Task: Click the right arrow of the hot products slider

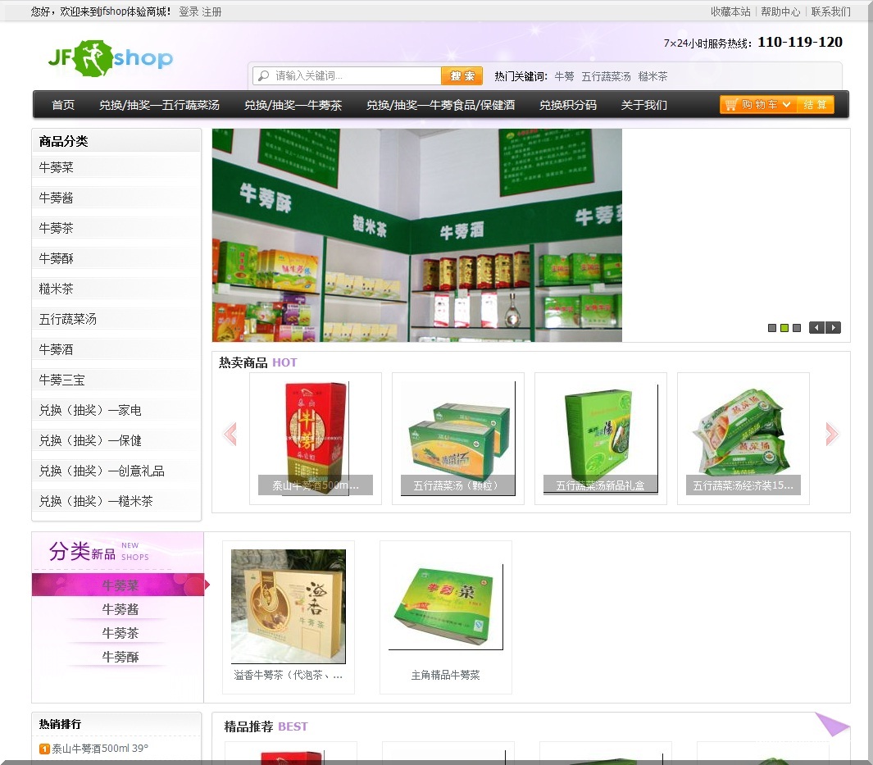Action: [832, 435]
